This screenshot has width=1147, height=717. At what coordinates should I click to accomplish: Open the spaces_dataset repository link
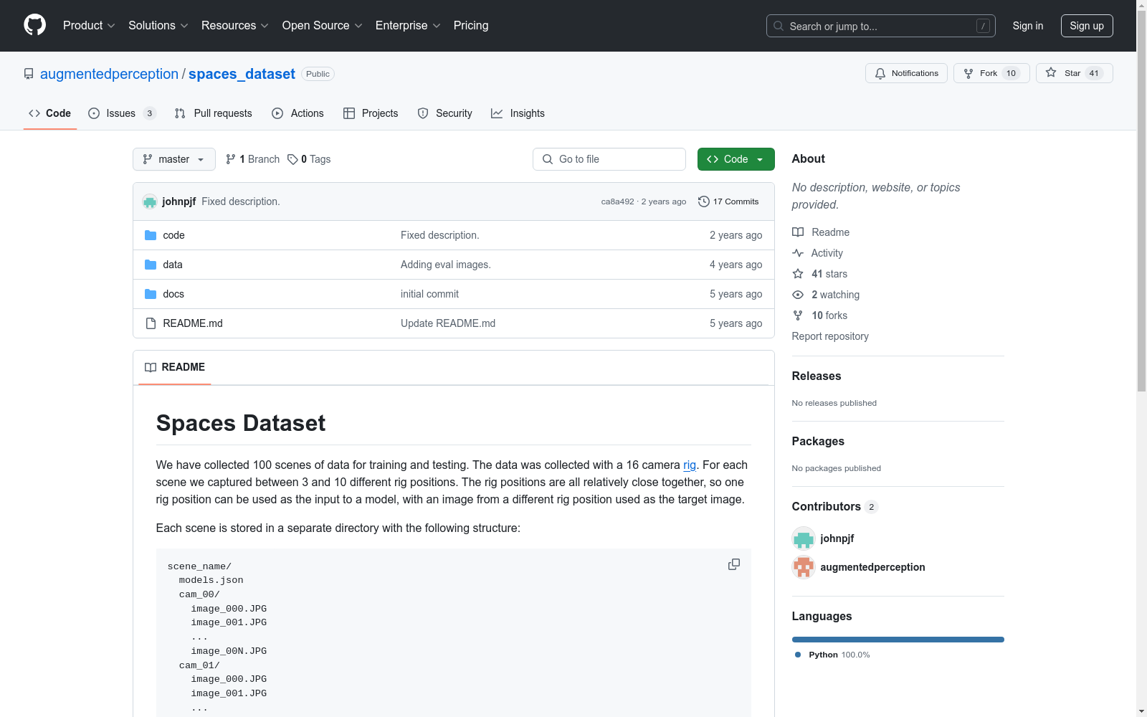click(x=242, y=74)
